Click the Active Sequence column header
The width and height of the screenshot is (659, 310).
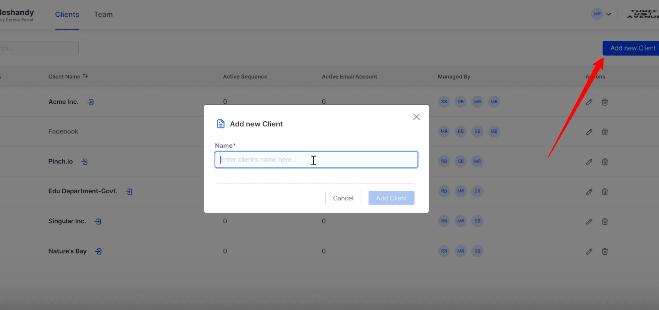click(245, 77)
